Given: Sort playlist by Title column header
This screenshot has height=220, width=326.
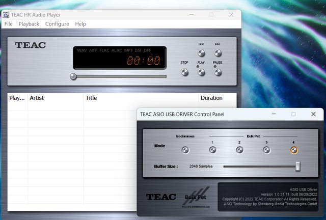Looking at the screenshot, I should point(141,98).
